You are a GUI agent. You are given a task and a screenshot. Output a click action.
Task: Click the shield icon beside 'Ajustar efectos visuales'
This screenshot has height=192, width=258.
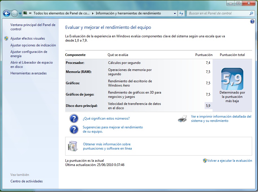(6, 38)
